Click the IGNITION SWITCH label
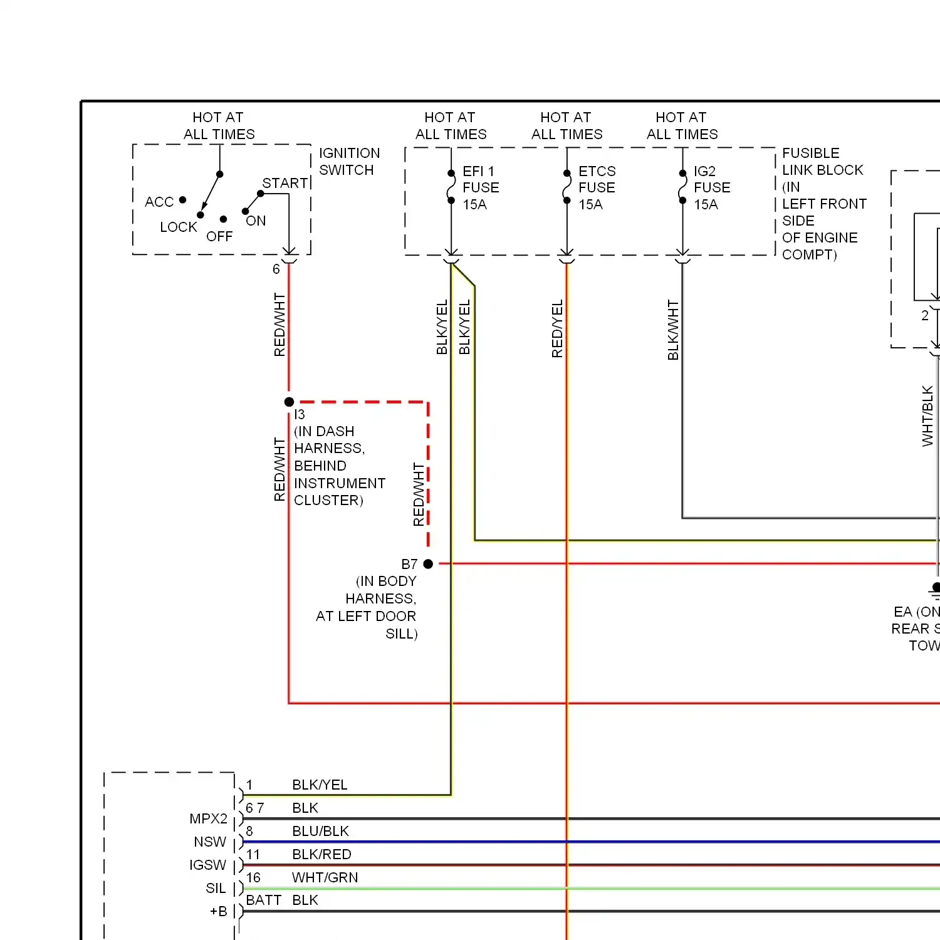Image resolution: width=940 pixels, height=940 pixels. point(350,162)
